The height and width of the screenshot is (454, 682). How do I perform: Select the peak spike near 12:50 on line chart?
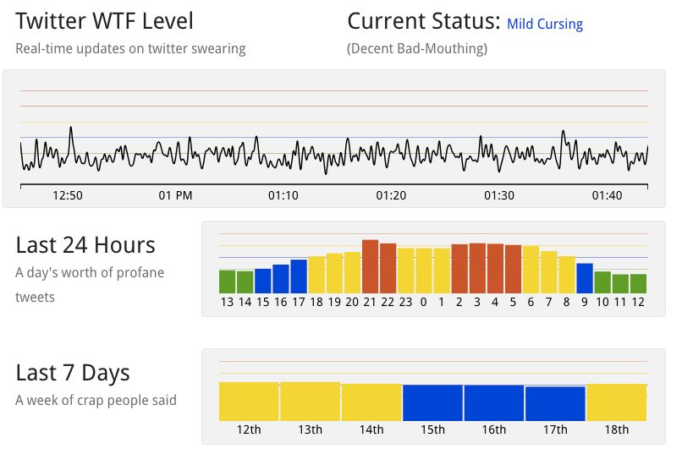coord(71,128)
